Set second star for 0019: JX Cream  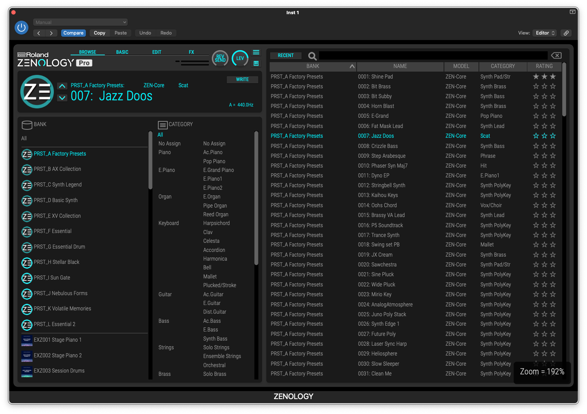click(544, 255)
